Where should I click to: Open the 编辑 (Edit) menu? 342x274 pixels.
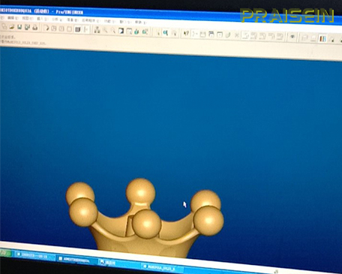(12, 18)
